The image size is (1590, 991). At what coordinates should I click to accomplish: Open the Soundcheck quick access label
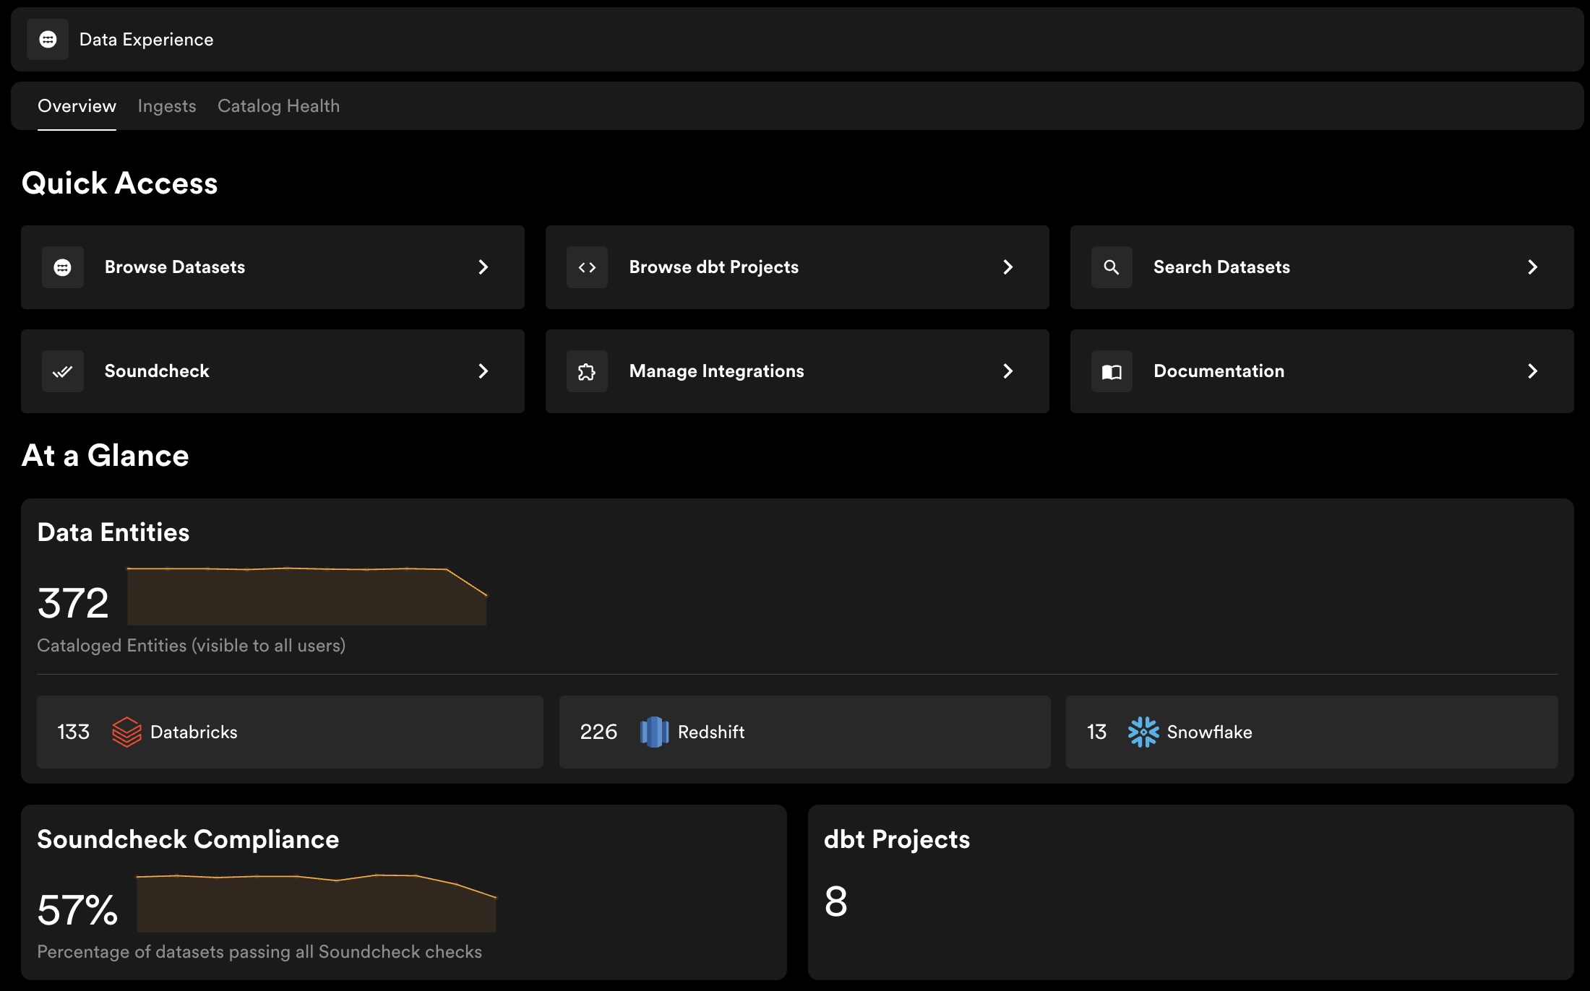157,371
